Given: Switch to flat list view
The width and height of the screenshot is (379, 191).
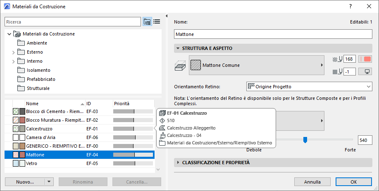Looking at the screenshot, I should 157,21.
